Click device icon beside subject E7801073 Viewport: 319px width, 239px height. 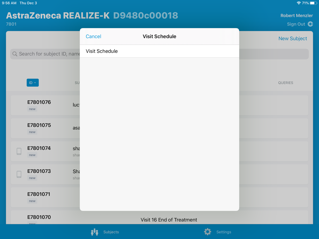coord(19,174)
